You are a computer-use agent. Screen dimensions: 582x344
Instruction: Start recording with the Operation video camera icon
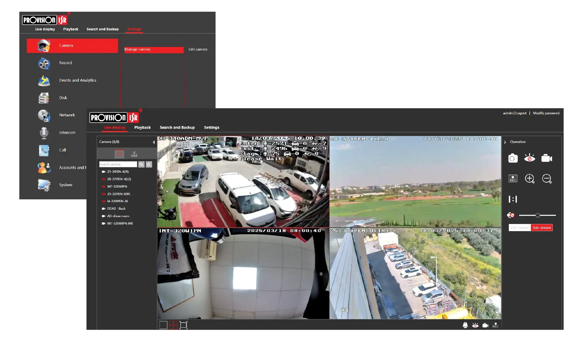(x=547, y=158)
